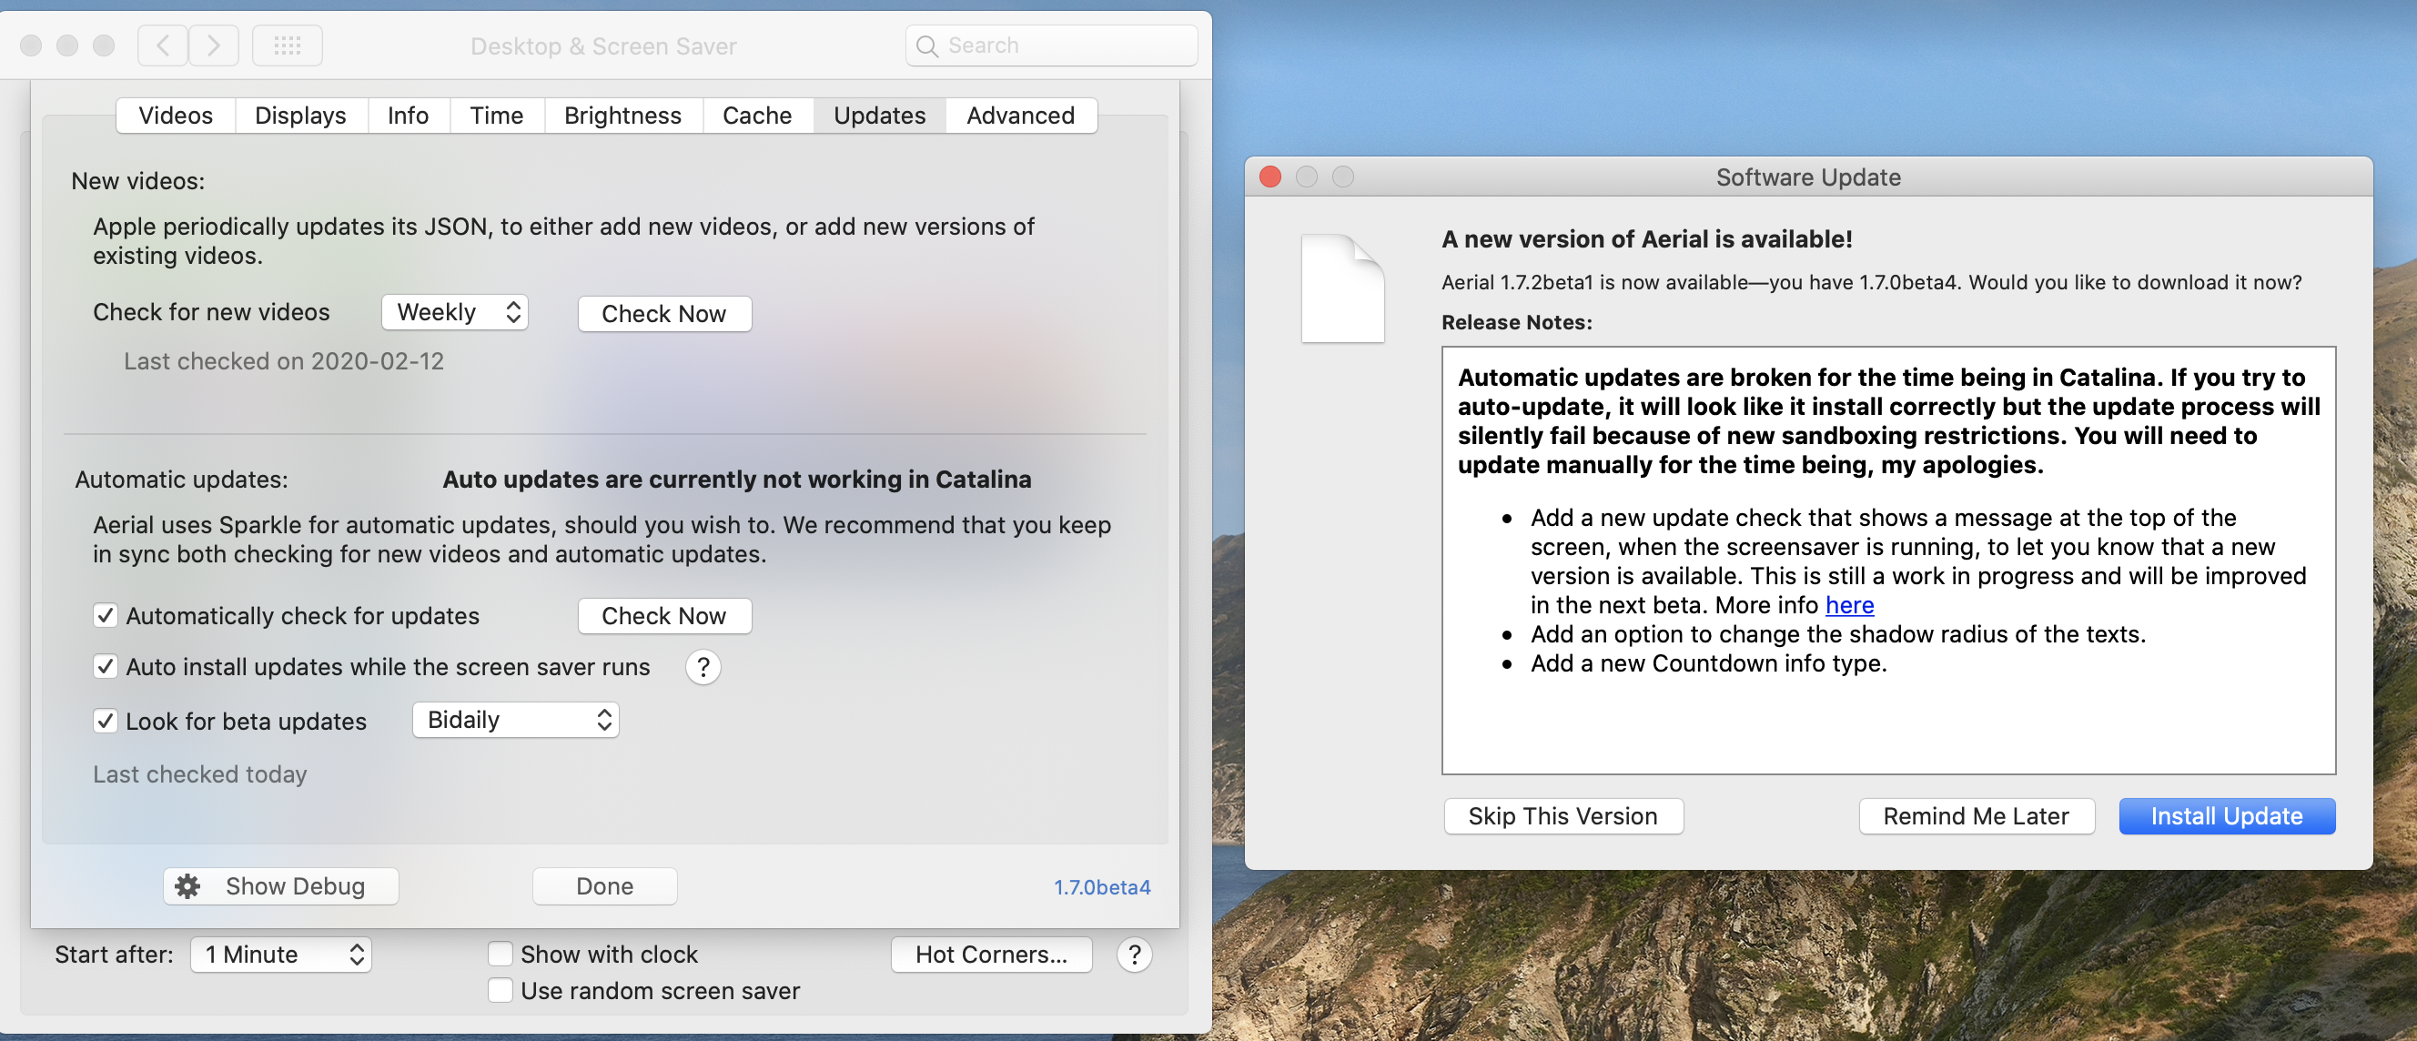Screen dimensions: 2417x1041
Task: Click the shadow radius release note bullet
Action: point(1838,634)
